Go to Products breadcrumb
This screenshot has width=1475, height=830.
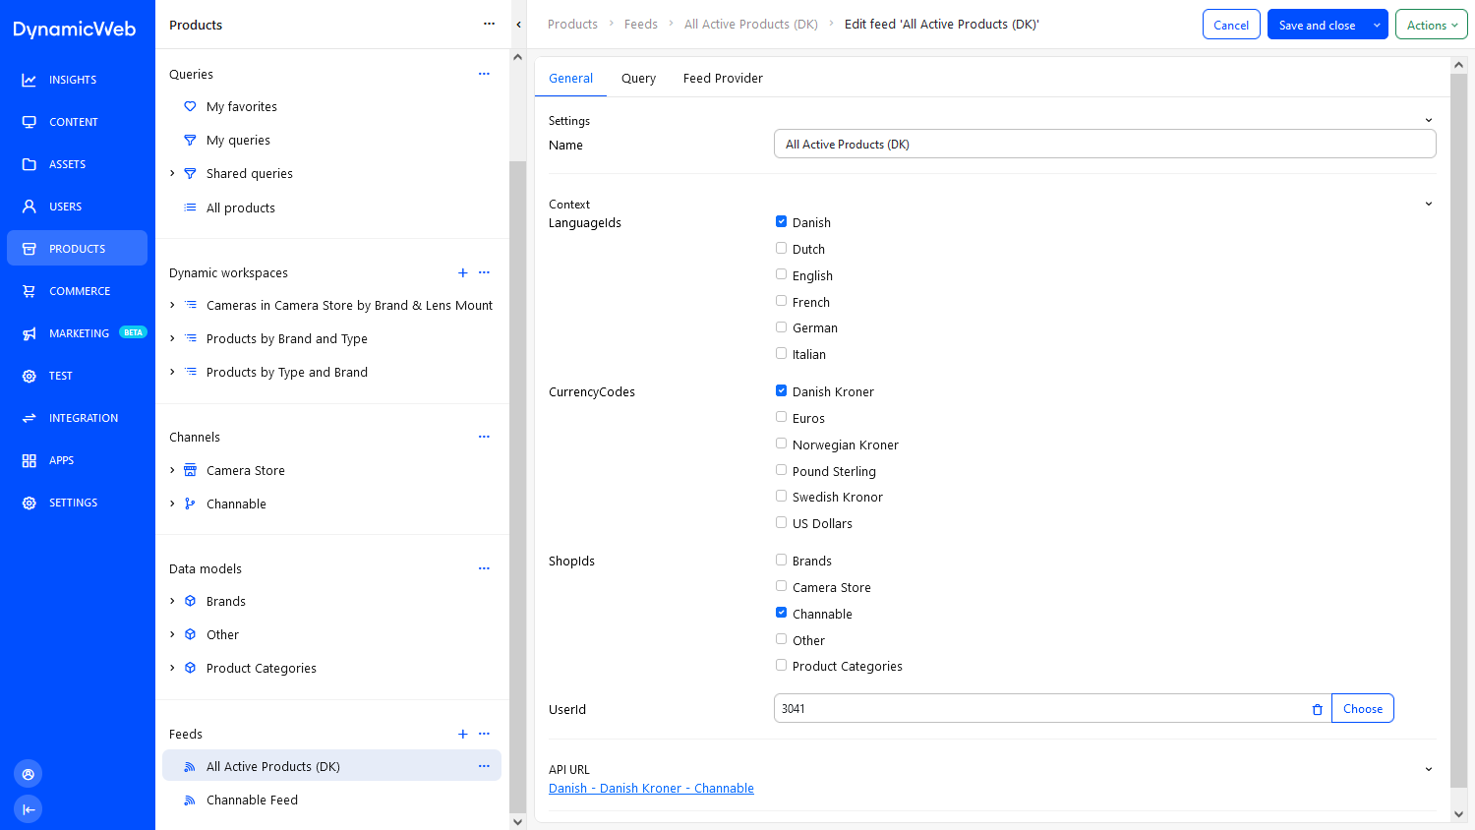pos(572,24)
